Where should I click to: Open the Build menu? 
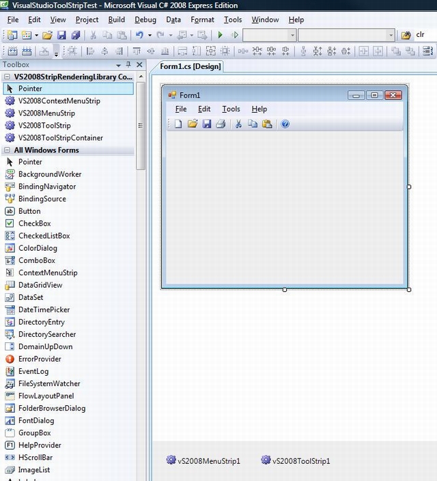(117, 20)
